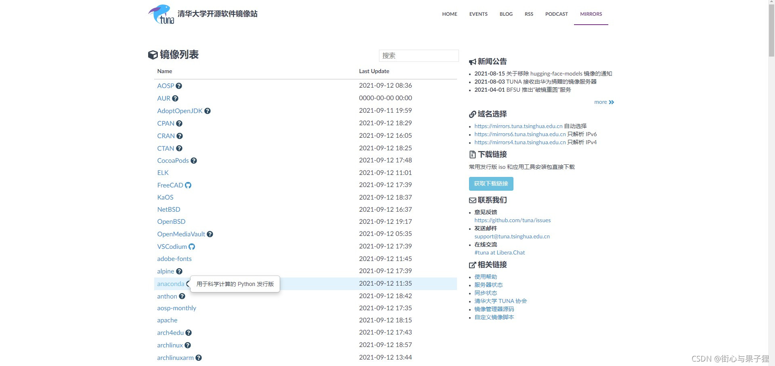The height and width of the screenshot is (366, 775).
Task: Open the 同步状态 link
Action: (486, 293)
